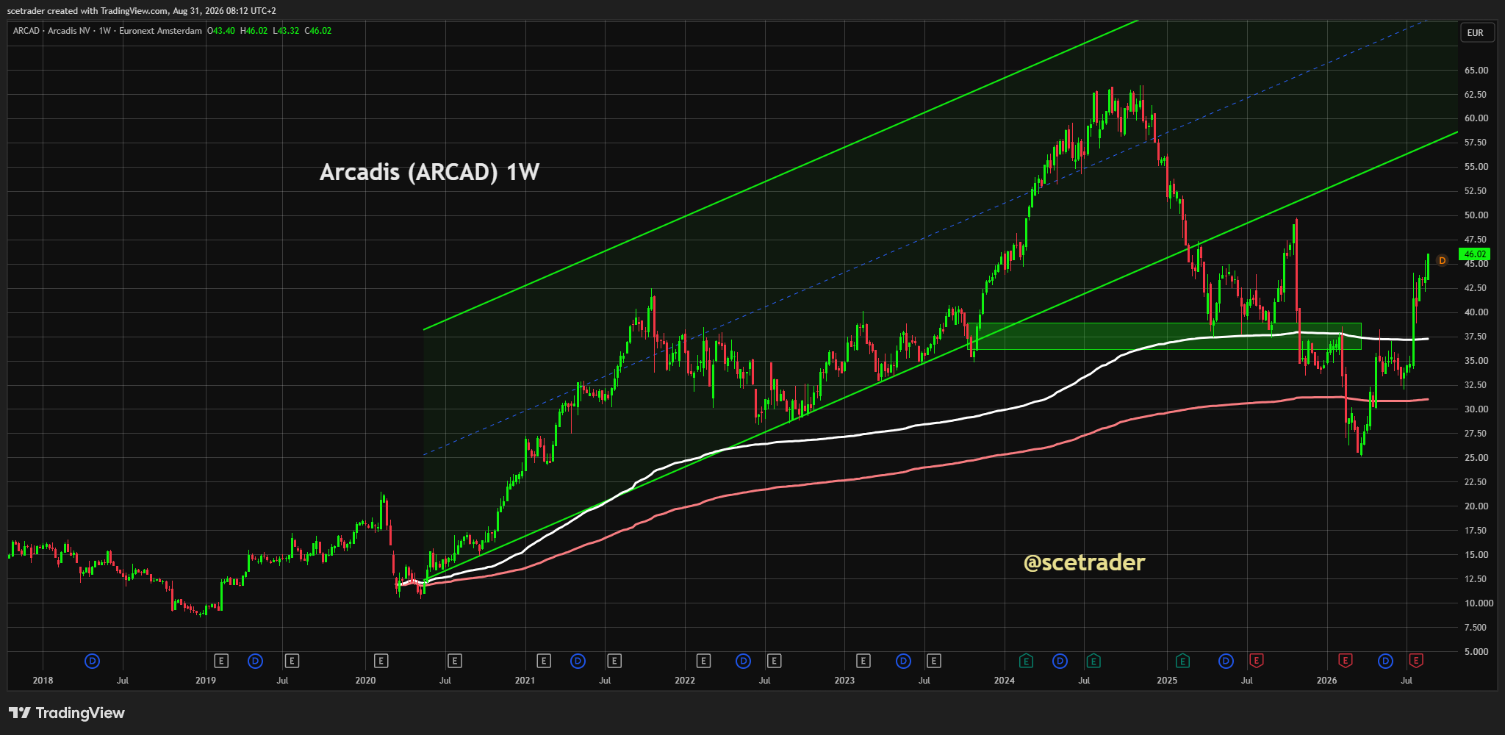The height and width of the screenshot is (735, 1505).
Task: Open the 2018 dividend D marker
Action: coord(93,661)
